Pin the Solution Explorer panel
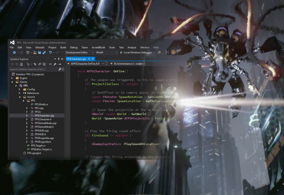This screenshot has width=284, height=195. click(58, 58)
